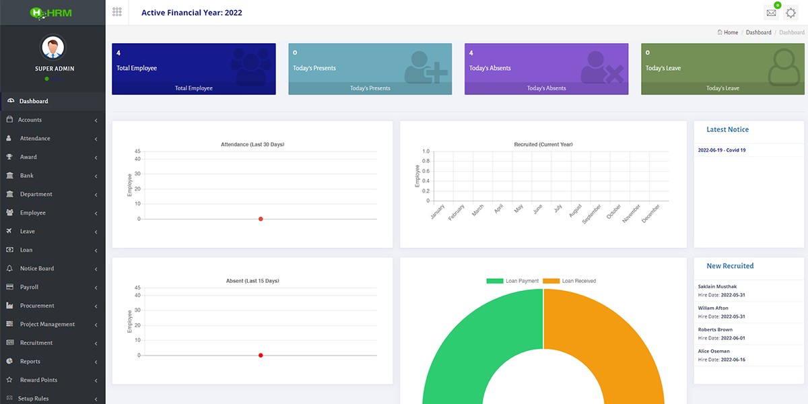Open Project Management menu item
Image resolution: width=808 pixels, height=404 pixels.
pos(47,325)
